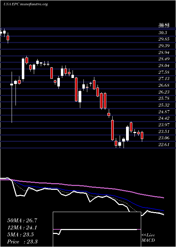Select the 24.87 price axis label

pos(164,112)
